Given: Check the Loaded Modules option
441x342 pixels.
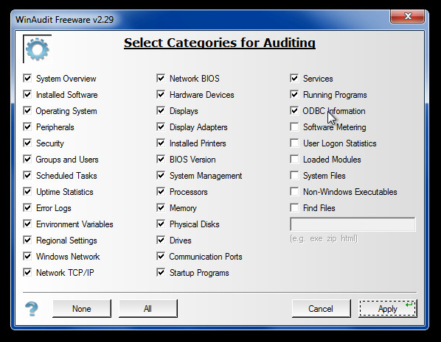Looking at the screenshot, I should 294,160.
